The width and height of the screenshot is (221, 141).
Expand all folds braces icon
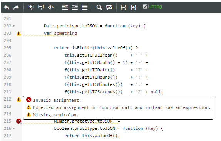coord(133,7)
